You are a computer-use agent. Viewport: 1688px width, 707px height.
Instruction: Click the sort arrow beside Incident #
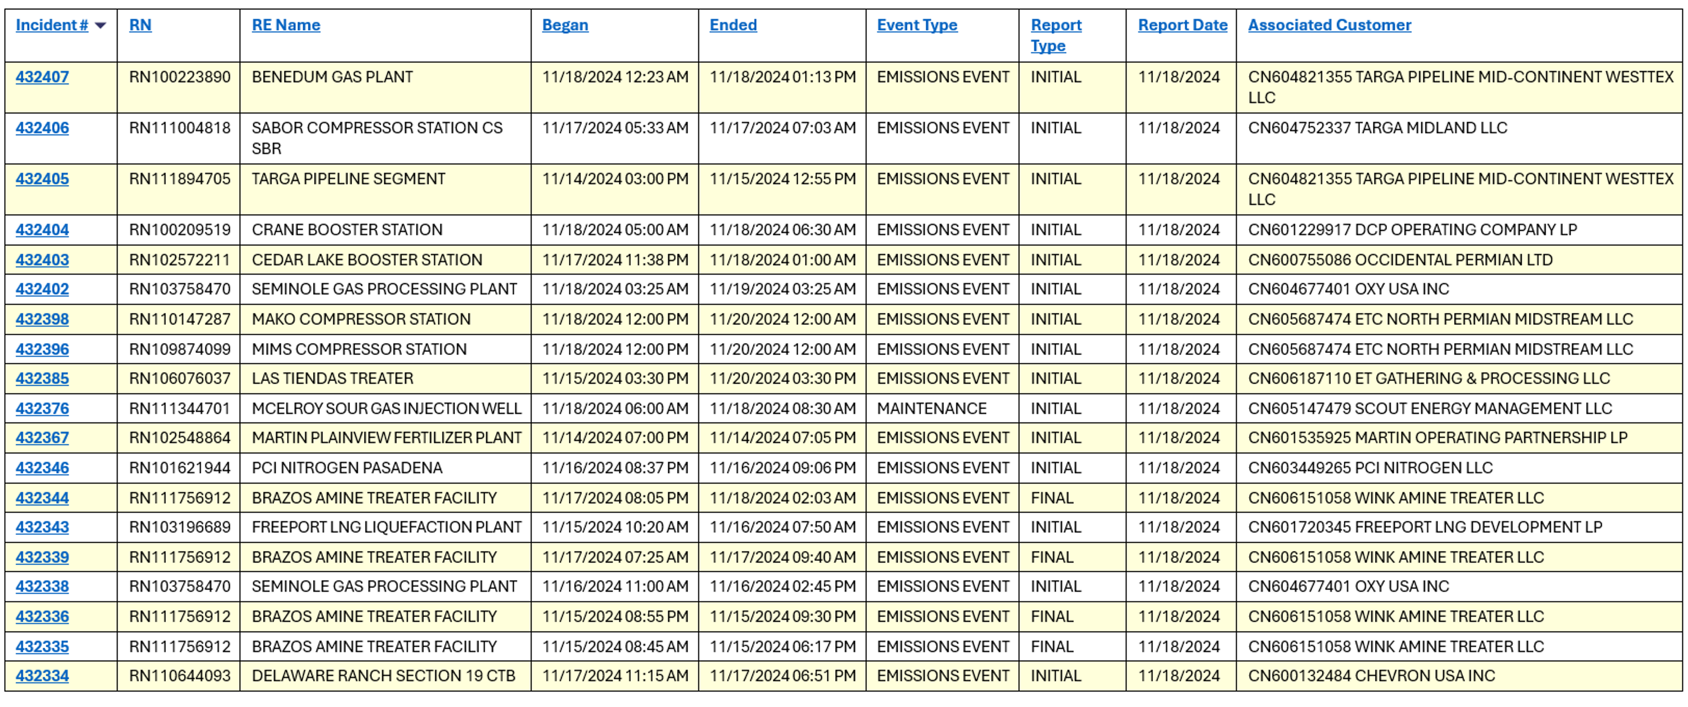click(100, 25)
